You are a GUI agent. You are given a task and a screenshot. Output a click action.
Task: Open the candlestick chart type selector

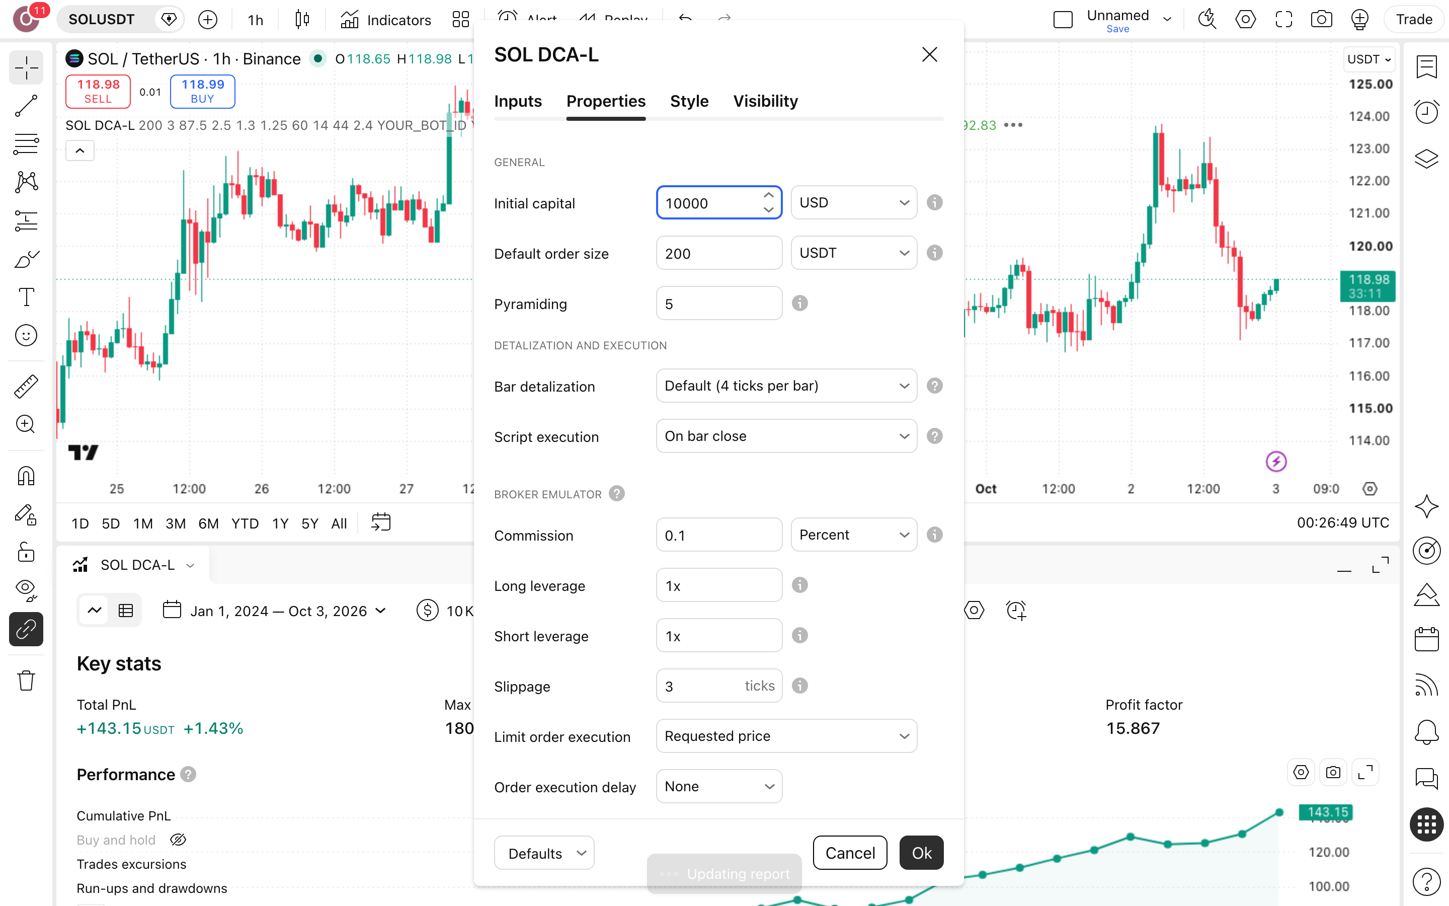tap(302, 20)
